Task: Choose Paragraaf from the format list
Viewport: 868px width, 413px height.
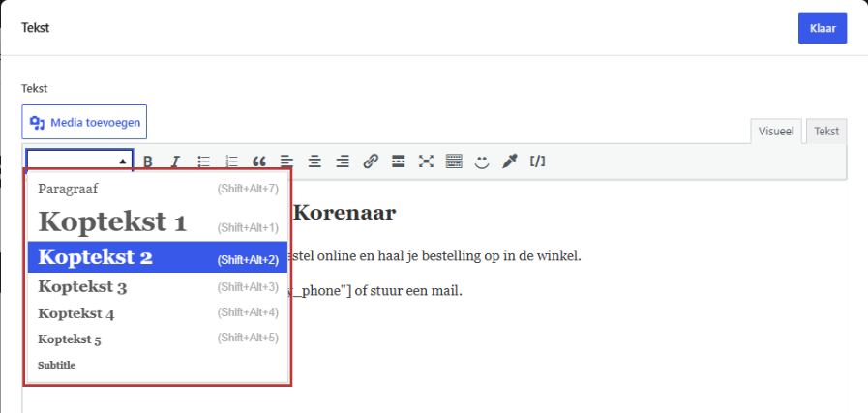Action: pos(158,189)
